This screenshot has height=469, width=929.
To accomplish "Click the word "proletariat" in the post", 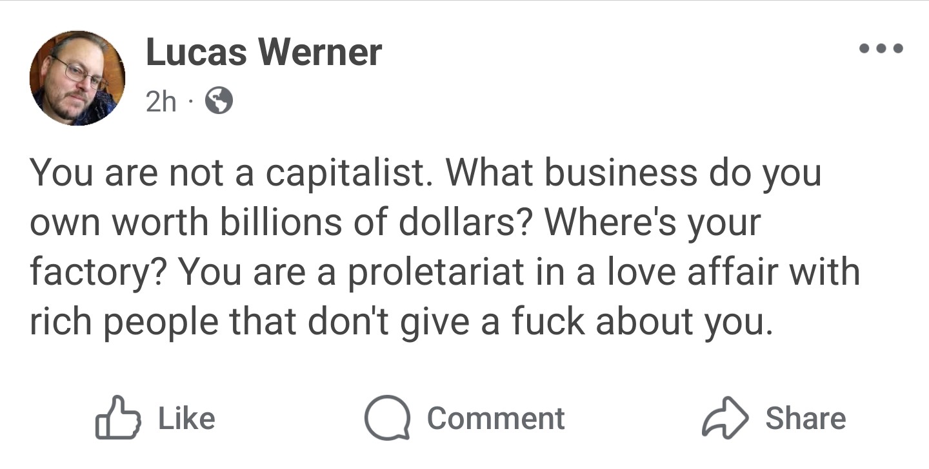I will tap(437, 272).
